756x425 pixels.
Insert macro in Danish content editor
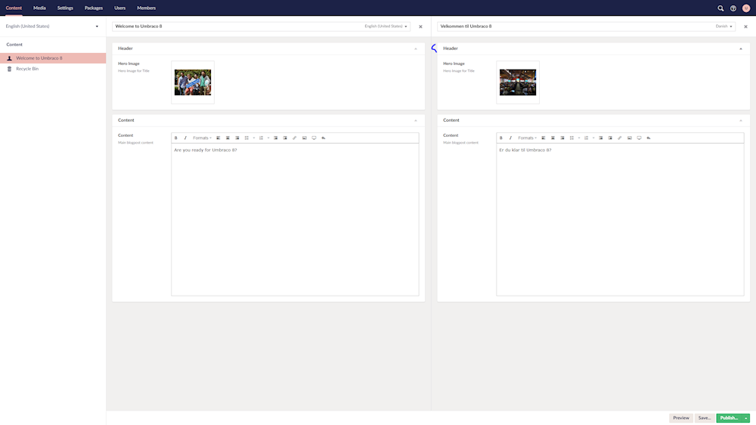tap(649, 138)
